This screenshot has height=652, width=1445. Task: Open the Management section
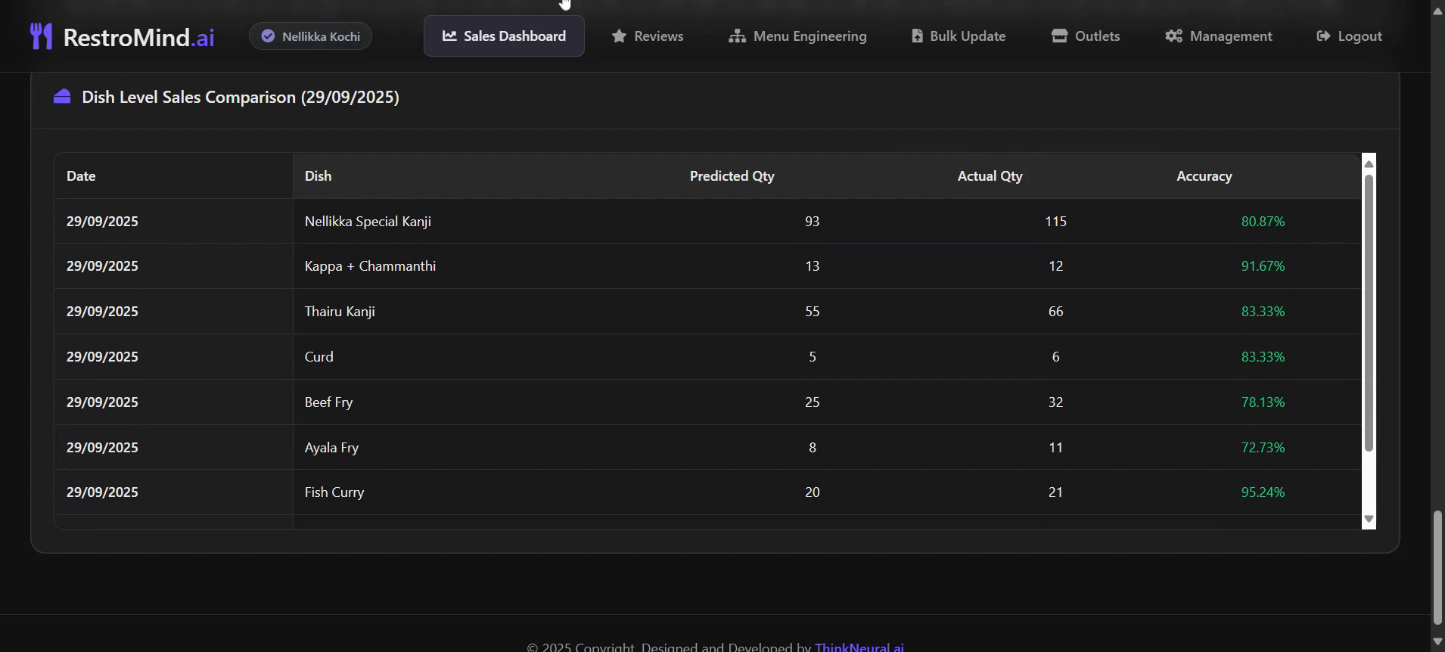pyautogui.click(x=1219, y=36)
